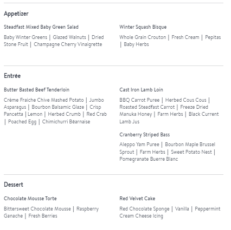Choose Cast Iron Lamb Loin title
Image resolution: width=231 pixels, height=230 pixels.
[141, 90]
